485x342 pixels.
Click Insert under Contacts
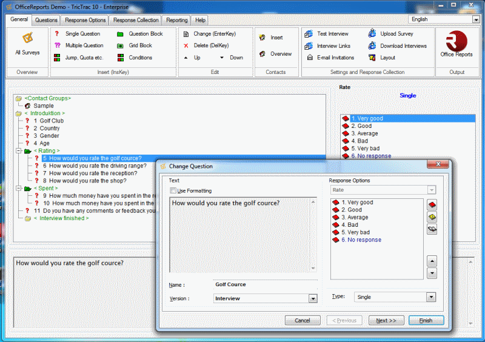[271, 38]
